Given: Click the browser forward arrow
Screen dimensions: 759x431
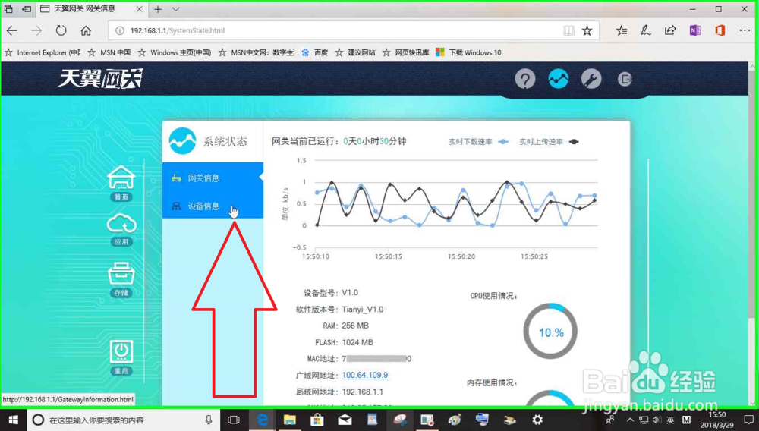Looking at the screenshot, I should [x=36, y=30].
